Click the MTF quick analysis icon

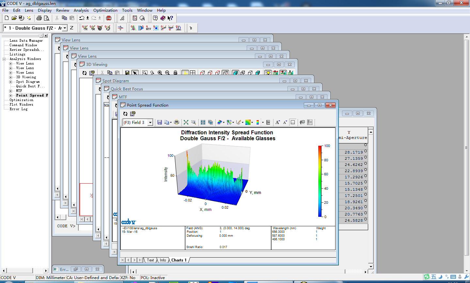[149, 28]
